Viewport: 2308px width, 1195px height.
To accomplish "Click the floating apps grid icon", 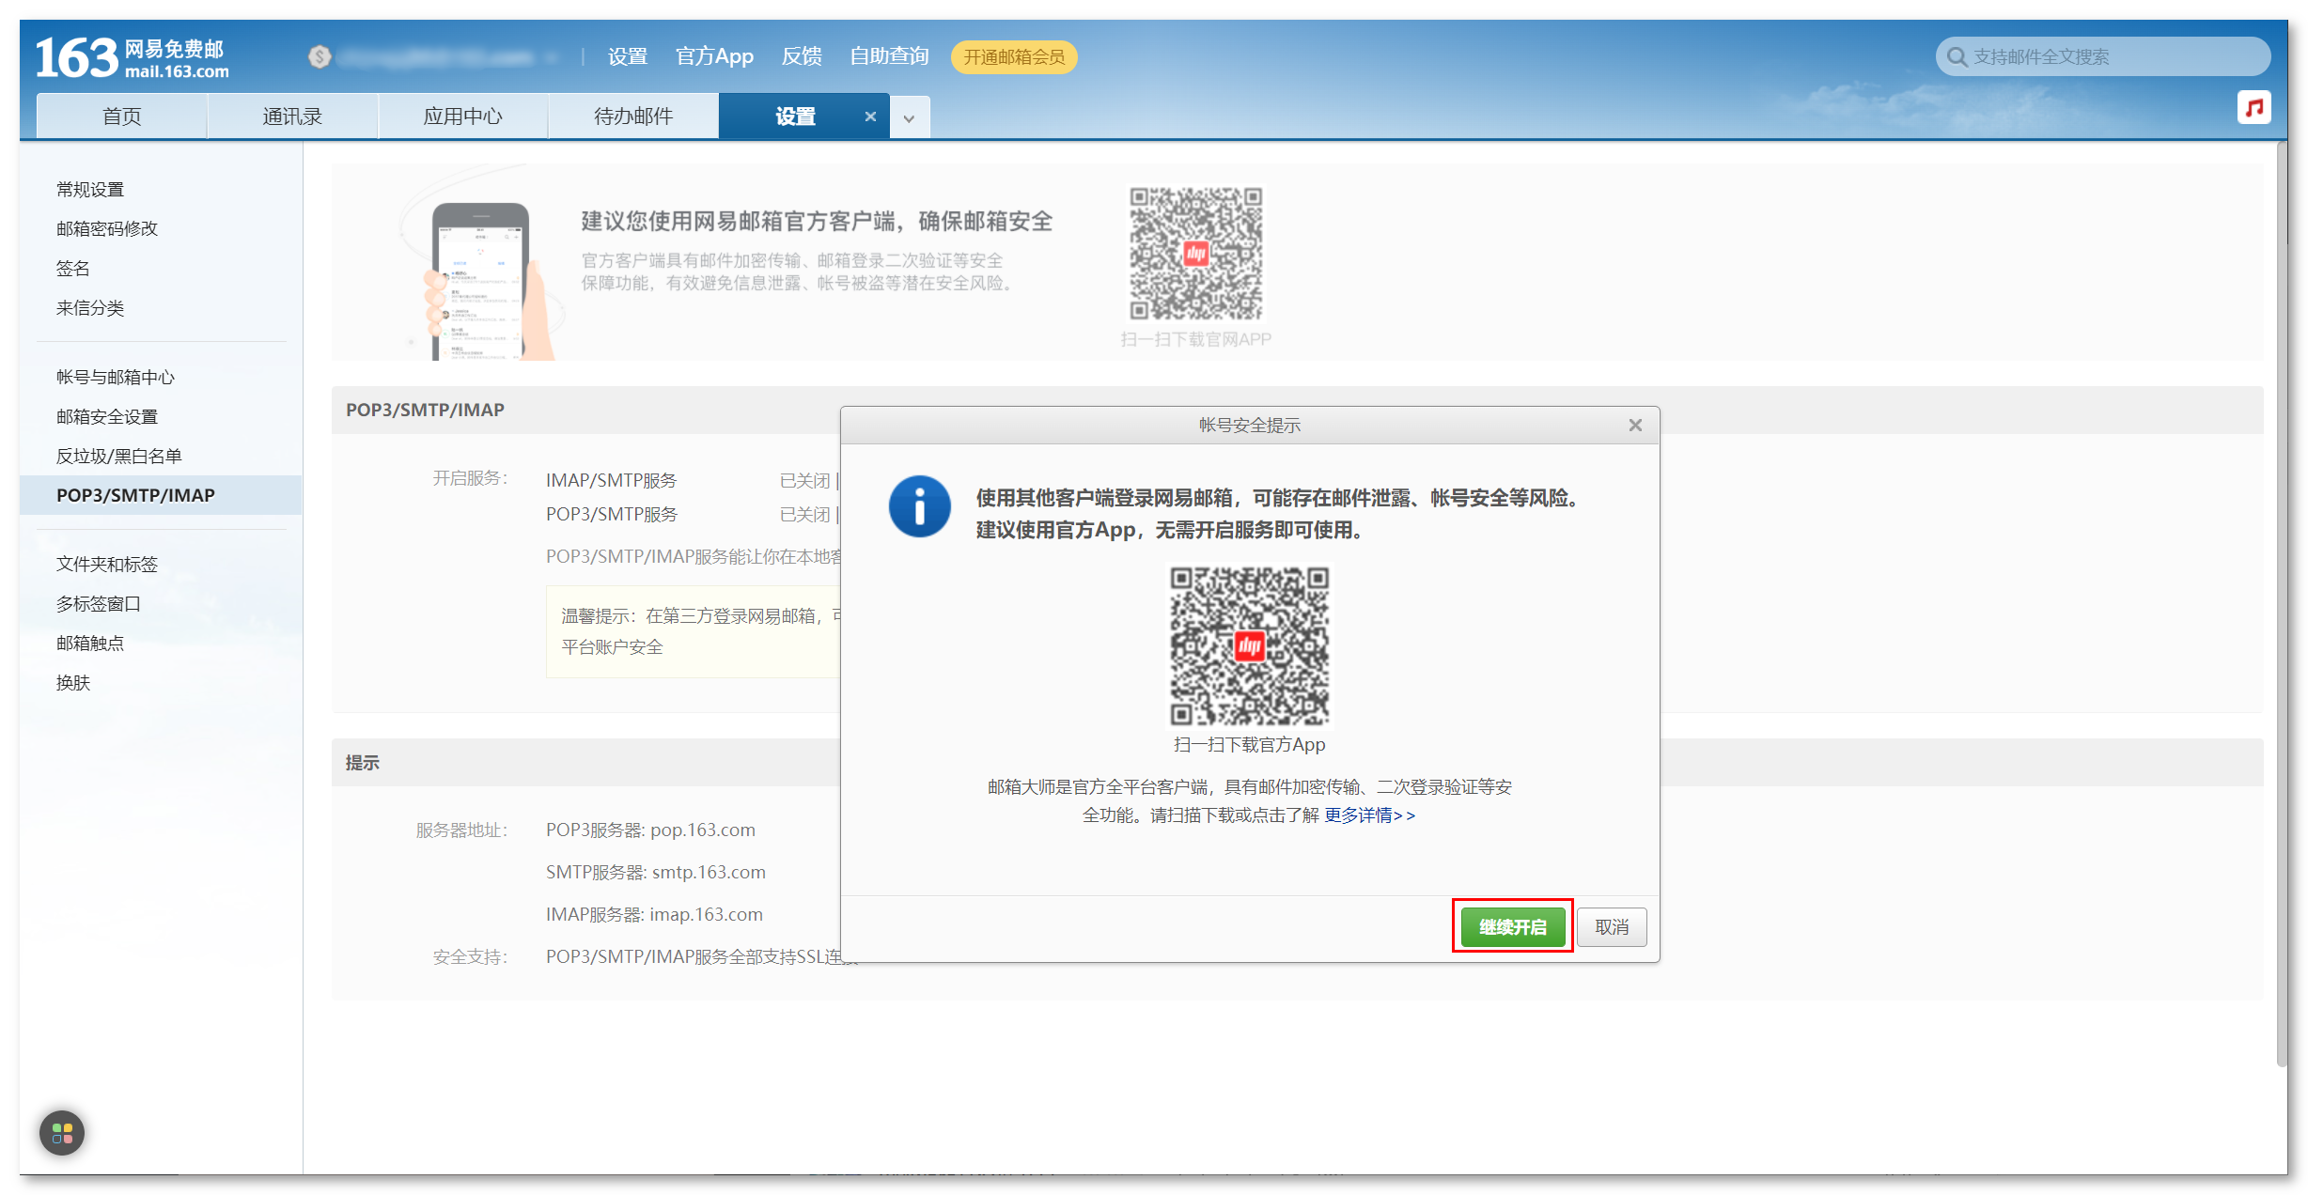I will click(x=62, y=1132).
